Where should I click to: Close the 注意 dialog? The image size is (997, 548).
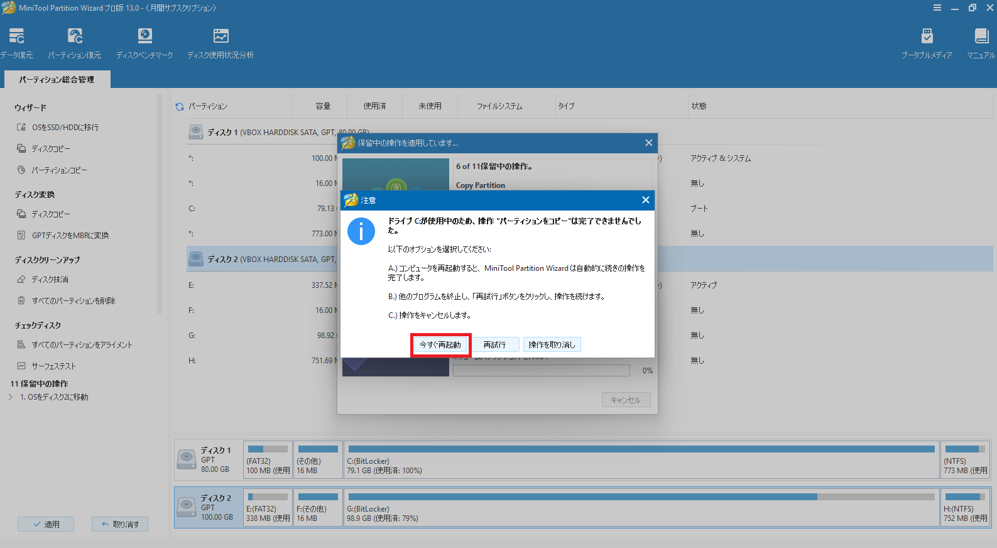(x=645, y=200)
